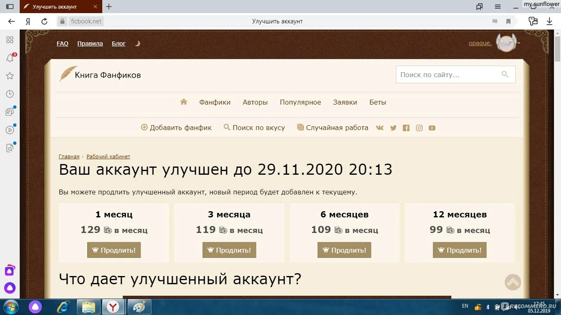This screenshot has height=315, width=561.
Task: Open the video play icon in the sidebar
Action: (x=10, y=130)
